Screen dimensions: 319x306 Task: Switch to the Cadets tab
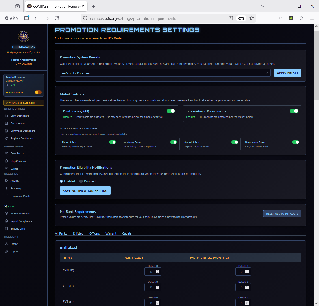pos(127,233)
